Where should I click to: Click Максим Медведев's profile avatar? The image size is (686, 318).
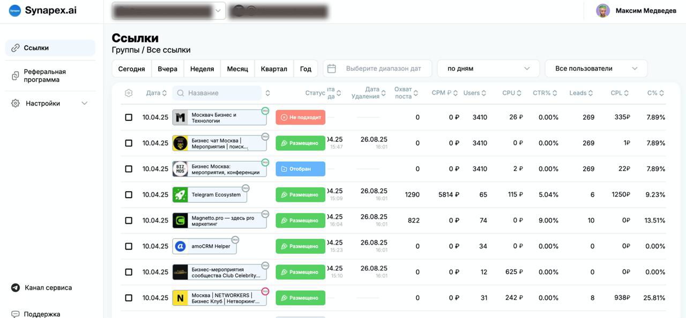coord(603,10)
